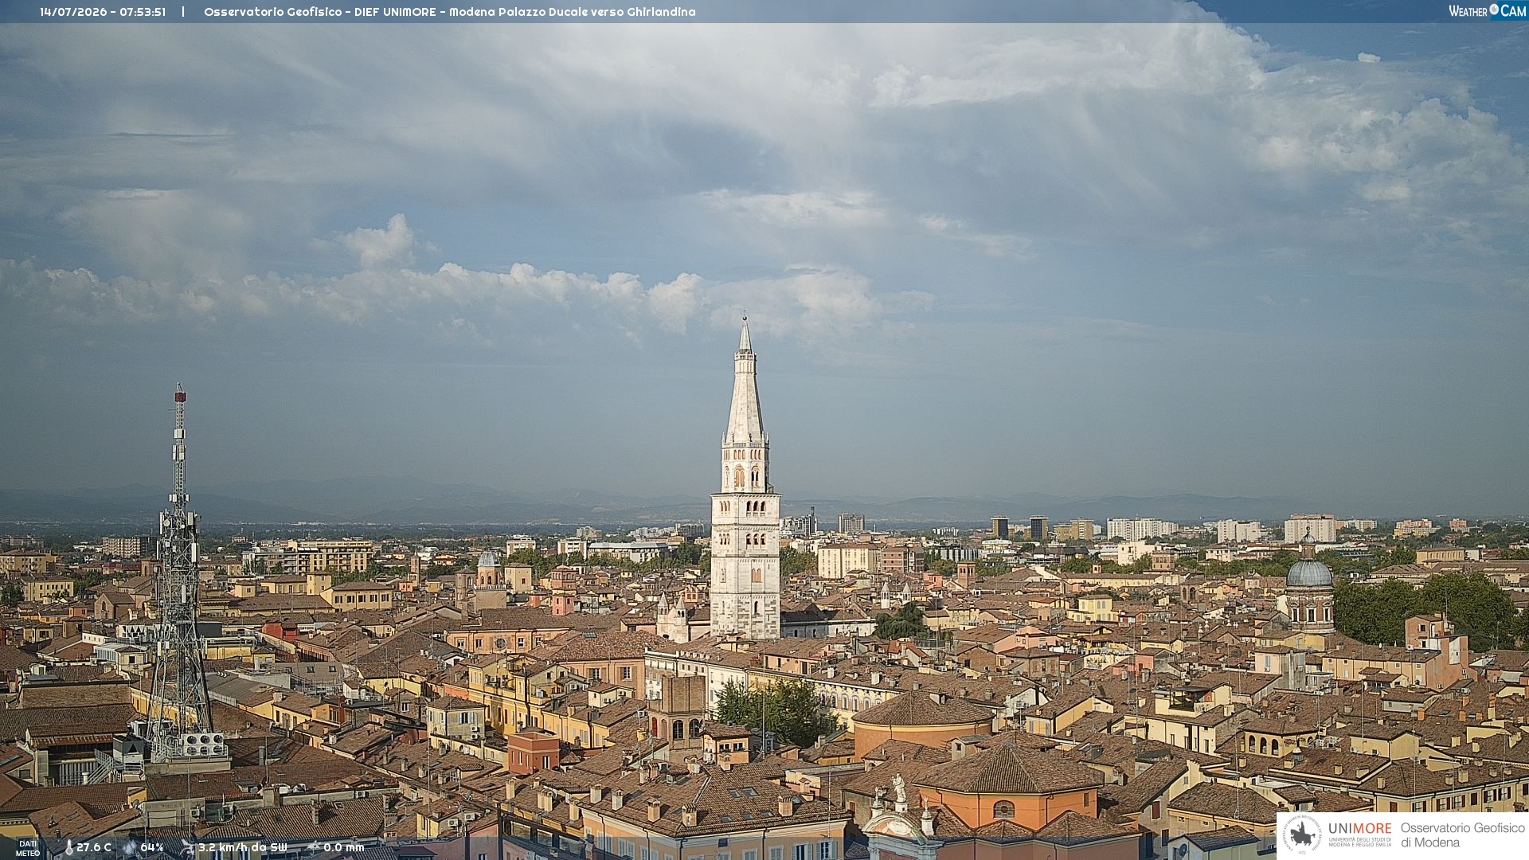Click the rain umbrella icon
This screenshot has width=1529, height=860.
(x=313, y=847)
